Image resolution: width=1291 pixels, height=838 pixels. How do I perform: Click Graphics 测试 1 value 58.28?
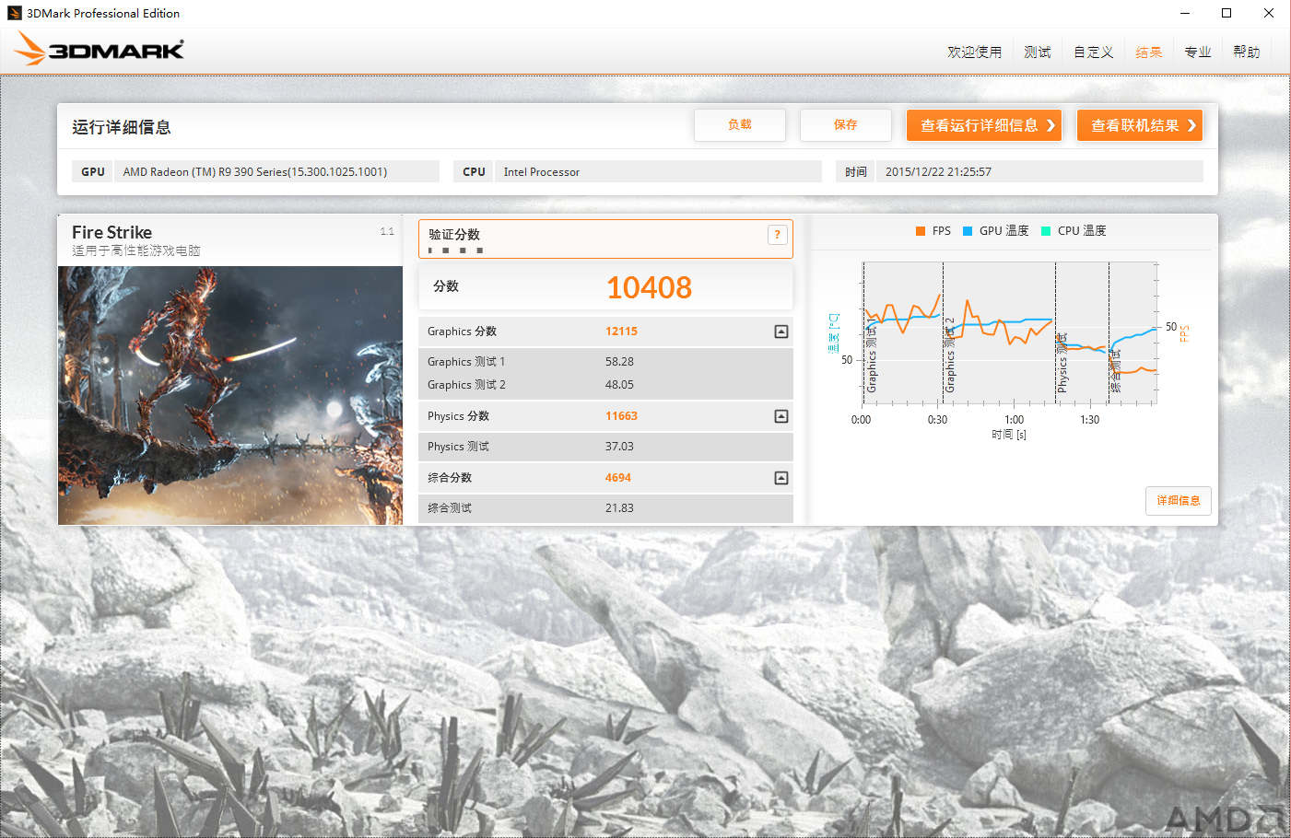[x=619, y=362]
